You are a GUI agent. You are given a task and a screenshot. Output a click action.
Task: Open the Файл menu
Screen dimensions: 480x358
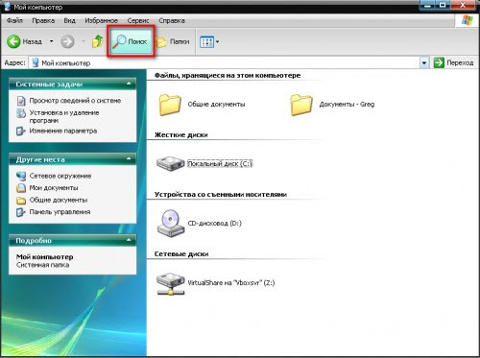click(14, 20)
